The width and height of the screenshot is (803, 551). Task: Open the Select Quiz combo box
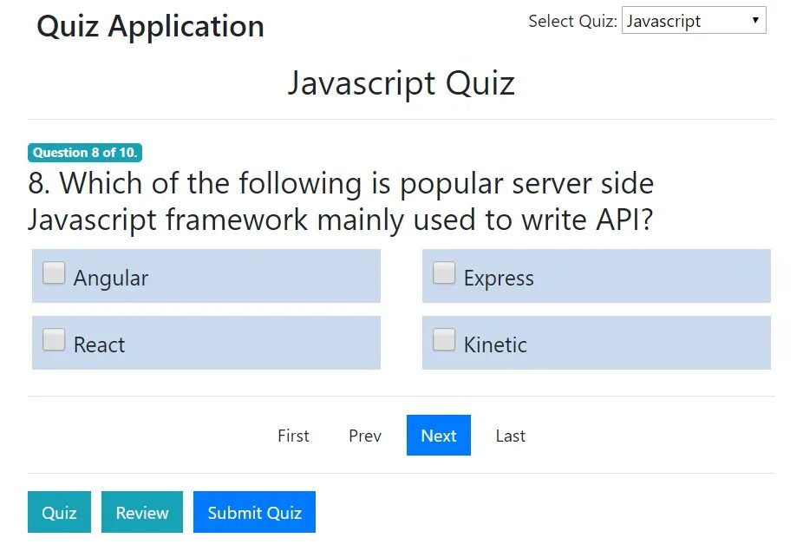pos(694,21)
